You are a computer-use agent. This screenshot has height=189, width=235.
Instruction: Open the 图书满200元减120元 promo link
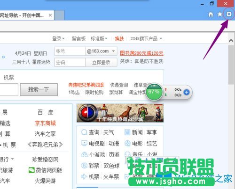(141, 53)
